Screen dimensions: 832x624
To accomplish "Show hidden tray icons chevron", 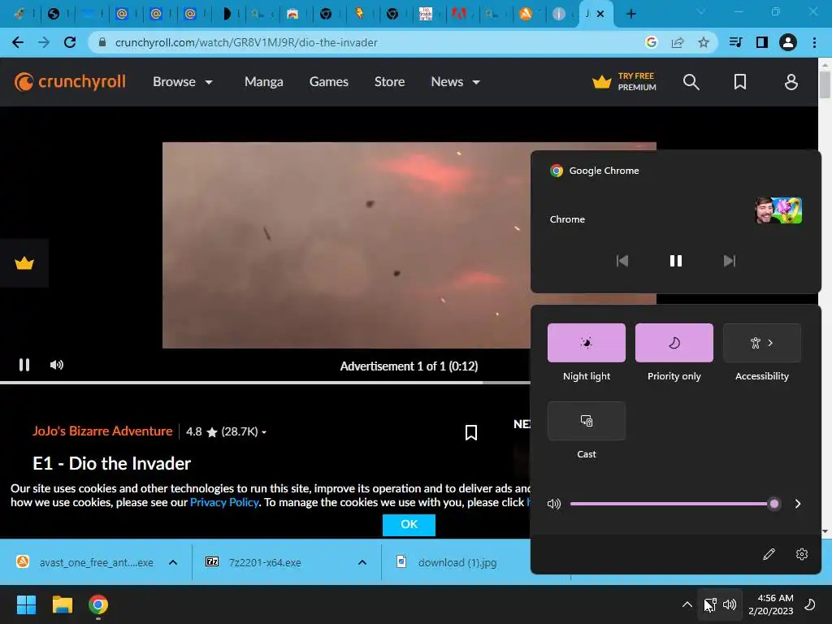I will point(687,604).
